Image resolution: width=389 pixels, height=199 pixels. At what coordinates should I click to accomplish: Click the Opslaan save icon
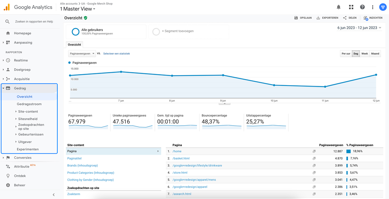pos(296,18)
